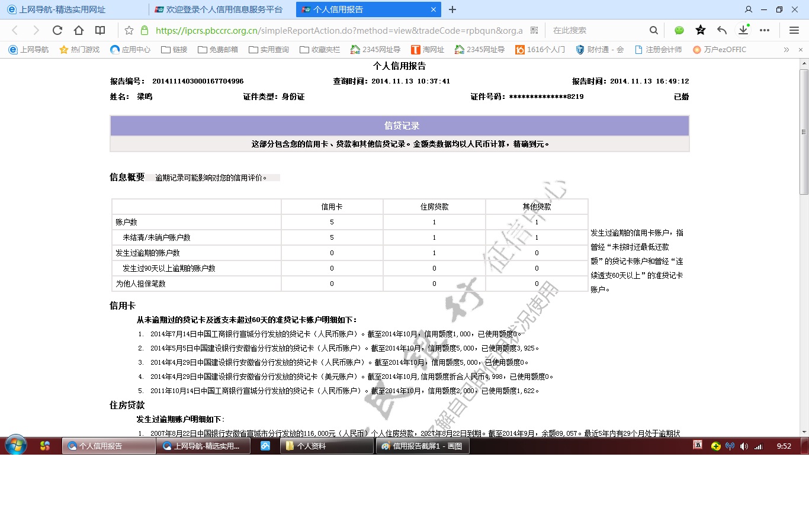The image size is (809, 518).
Task: Open the 2345网址导 bookmark next to 淘网址
Action: [x=480, y=50]
